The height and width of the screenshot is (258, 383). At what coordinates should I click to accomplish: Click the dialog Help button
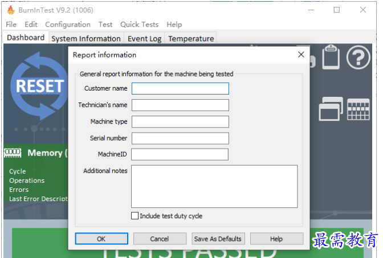pyautogui.click(x=276, y=239)
